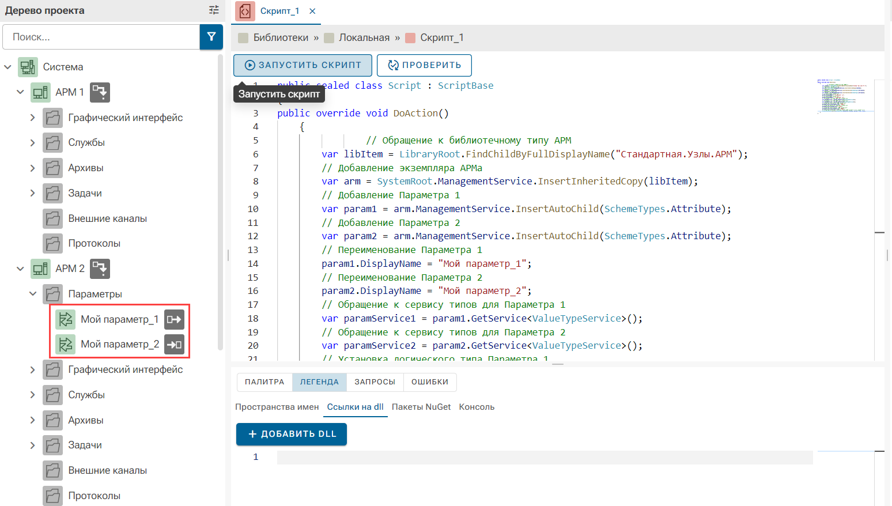Image resolution: width=892 pixels, height=506 pixels.
Task: Collapse the АРМ 2 node
Action: (x=20, y=269)
